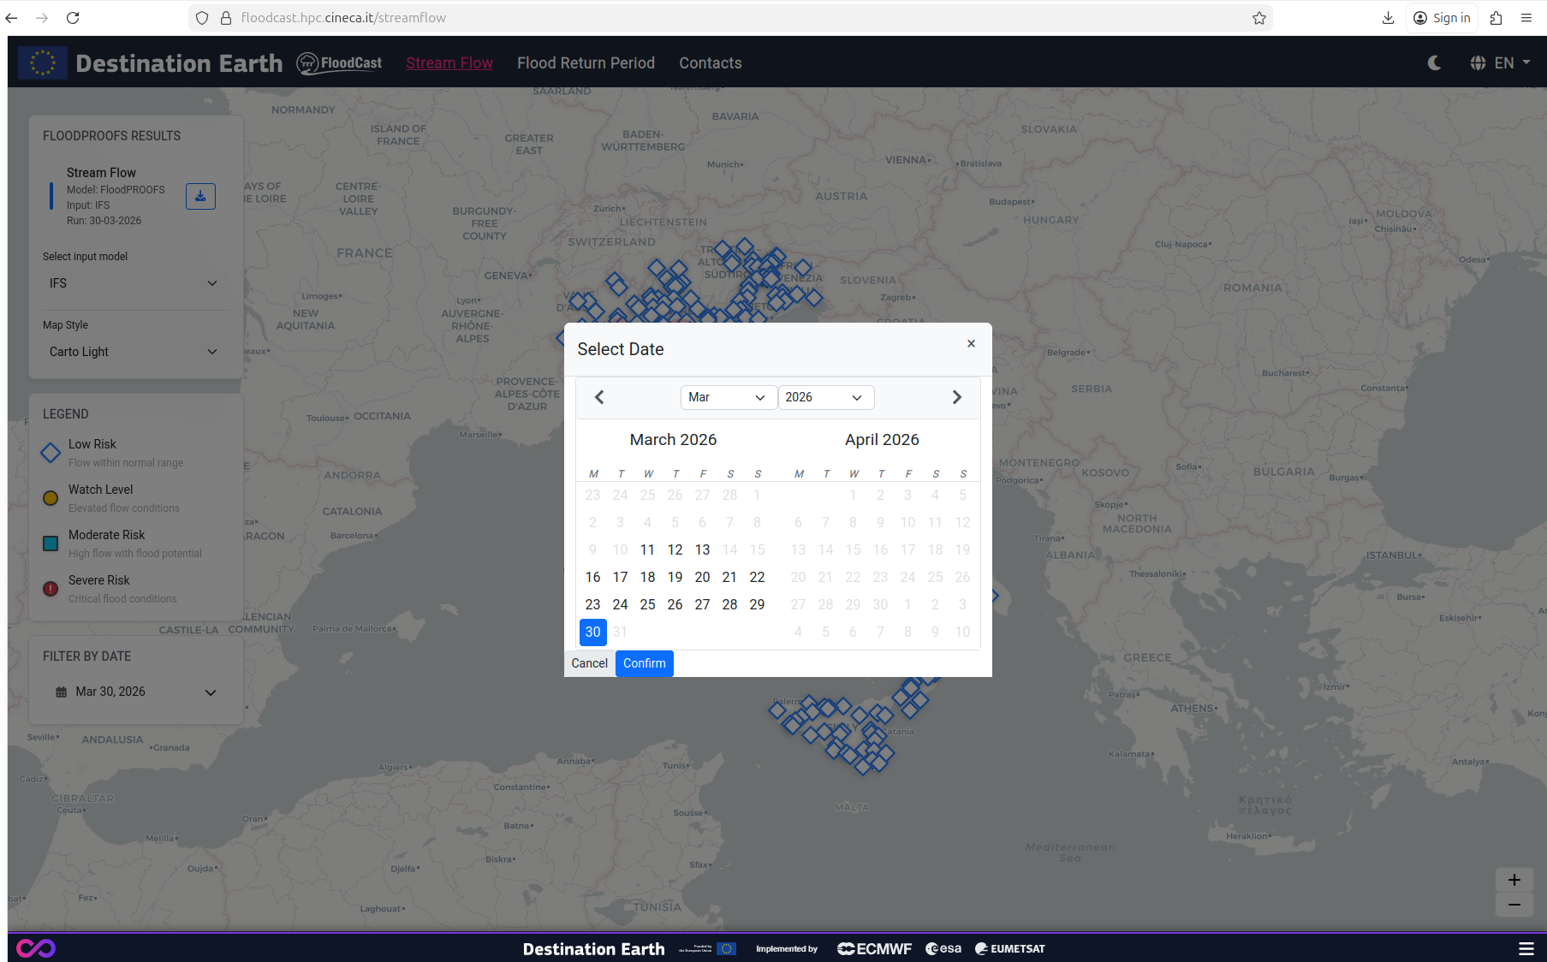
Task: Click the EUMETSAT logo in footer
Action: [1010, 948]
